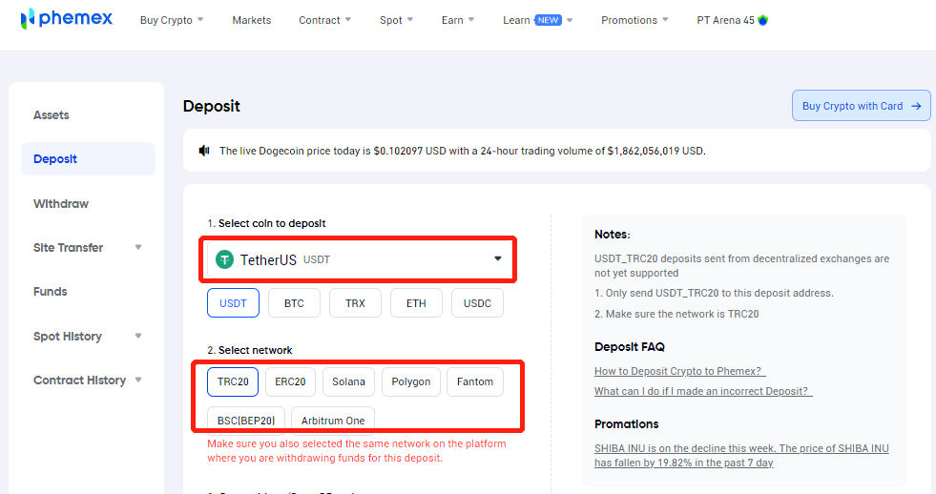Open Funds in the sidebar
The height and width of the screenshot is (494, 936).
point(51,292)
